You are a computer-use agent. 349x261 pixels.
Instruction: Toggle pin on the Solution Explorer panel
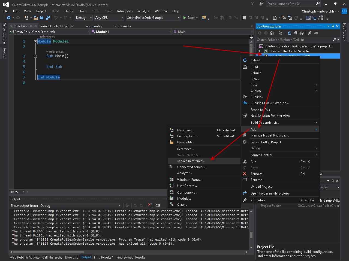pos(333,26)
